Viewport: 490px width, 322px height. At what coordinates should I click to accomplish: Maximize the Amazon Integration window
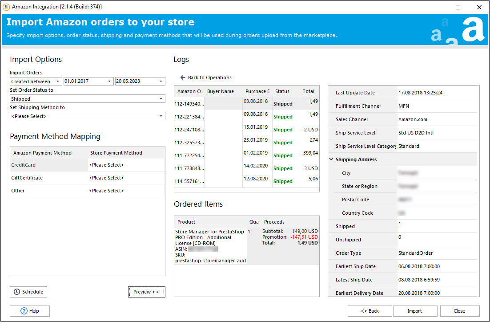(458, 7)
